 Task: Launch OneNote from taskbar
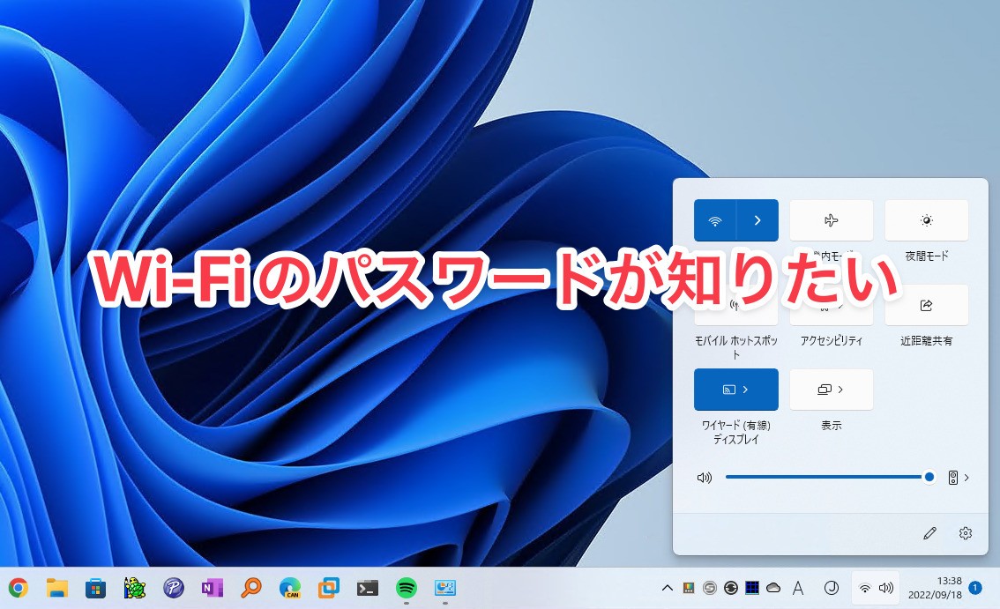pyautogui.click(x=213, y=588)
